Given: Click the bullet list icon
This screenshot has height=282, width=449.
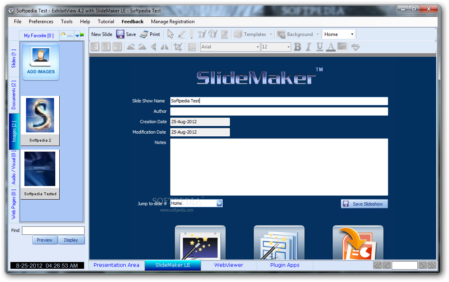Looking at the screenshot, I should coord(192,47).
